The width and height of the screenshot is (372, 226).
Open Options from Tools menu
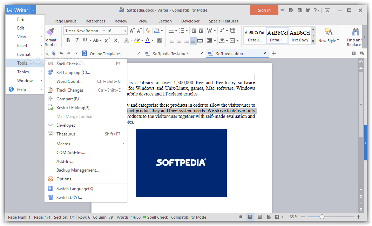86,179
